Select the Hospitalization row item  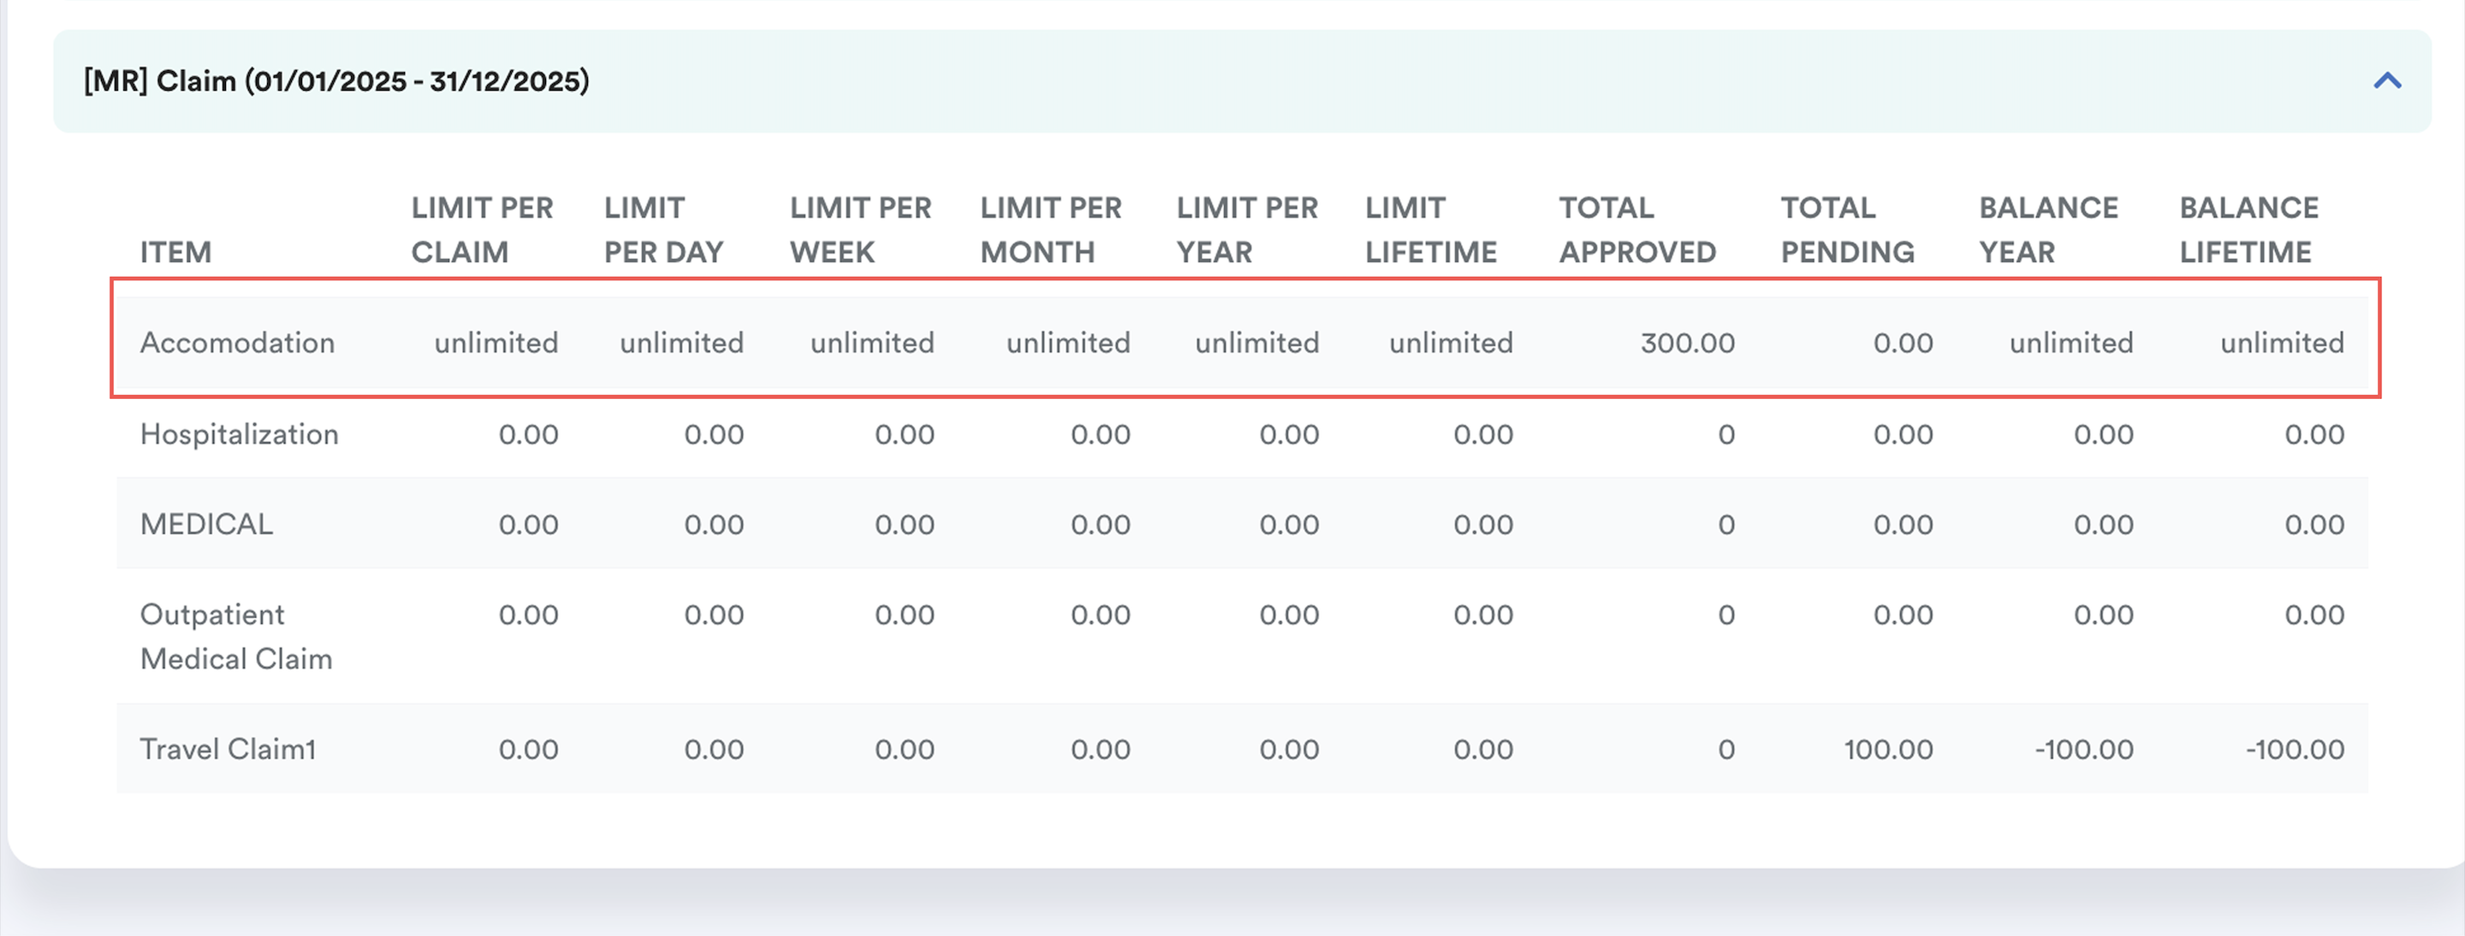tap(240, 435)
